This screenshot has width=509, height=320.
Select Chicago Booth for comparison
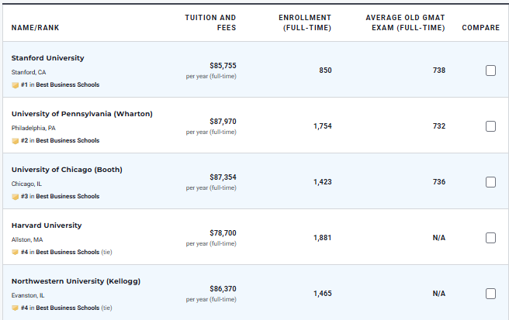490,182
